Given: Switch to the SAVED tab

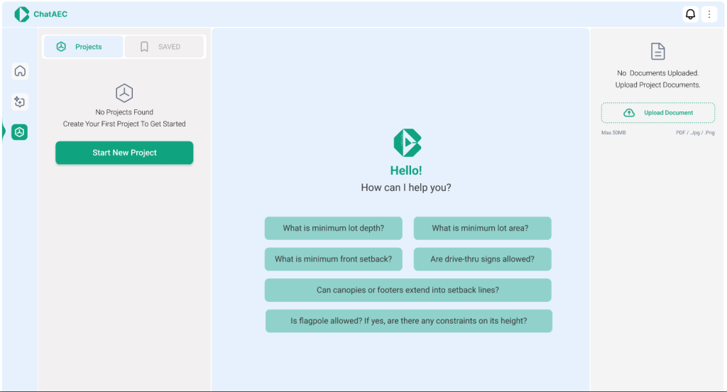Looking at the screenshot, I should 164,47.
